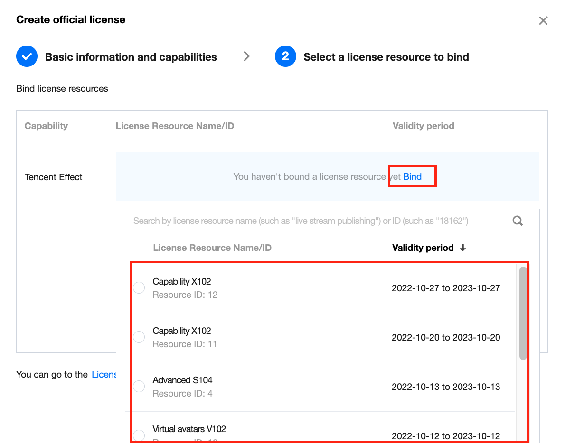Open Select a license resource to bind step
The width and height of the screenshot is (565, 443).
[x=386, y=57]
